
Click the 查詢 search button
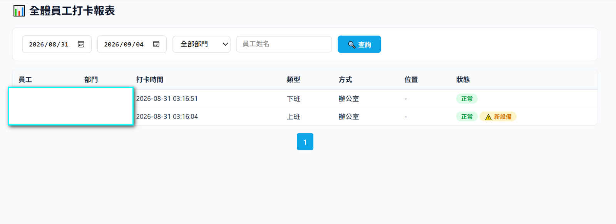click(359, 44)
